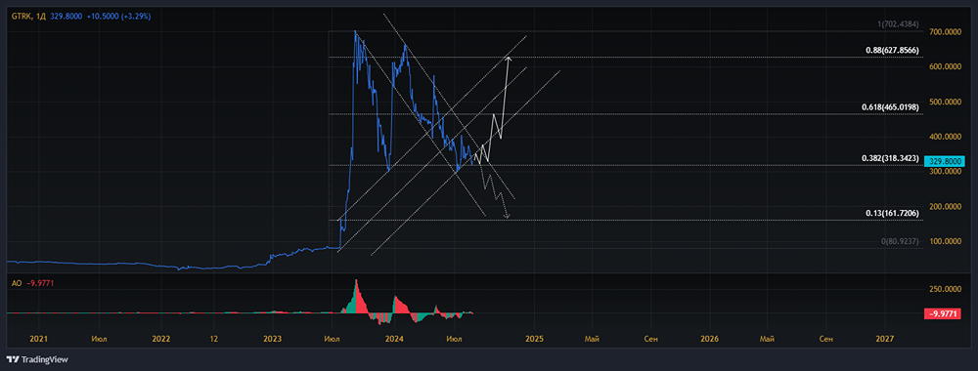Click the -9.9771 value beside AO label
This screenshot has width=978, height=371.
pos(41,283)
